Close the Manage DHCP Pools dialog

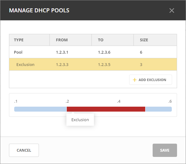(x=172, y=10)
